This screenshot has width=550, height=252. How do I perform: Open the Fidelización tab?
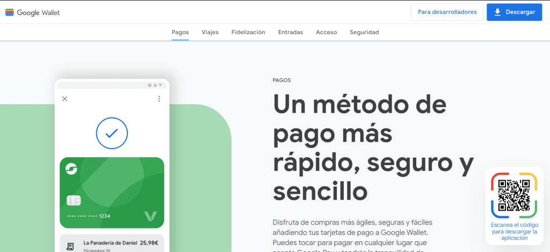pos(248,32)
